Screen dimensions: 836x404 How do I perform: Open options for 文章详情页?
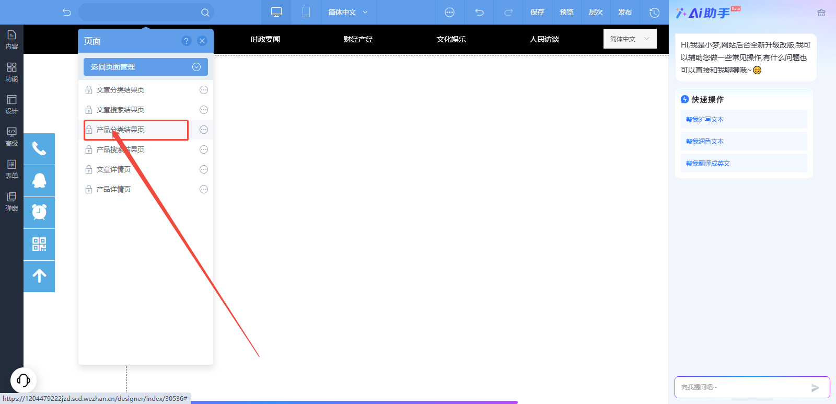pyautogui.click(x=204, y=169)
